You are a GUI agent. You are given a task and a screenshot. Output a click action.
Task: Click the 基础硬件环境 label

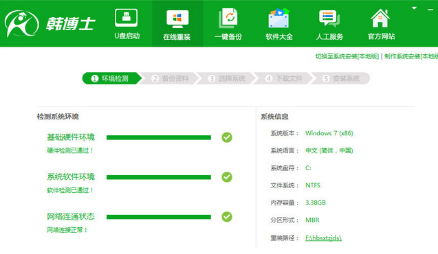pos(71,137)
